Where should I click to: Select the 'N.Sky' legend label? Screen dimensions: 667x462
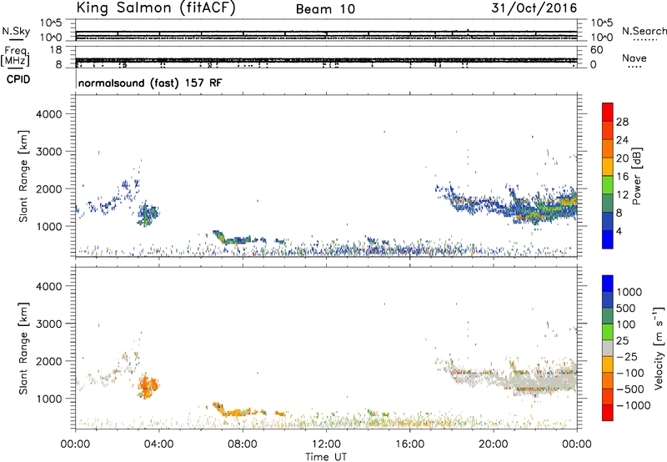[16, 31]
